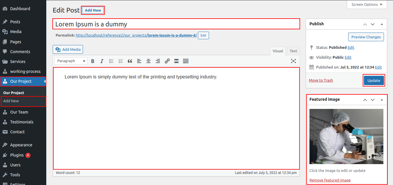
Task: Click the Remove featured image link
Action: click(330, 180)
